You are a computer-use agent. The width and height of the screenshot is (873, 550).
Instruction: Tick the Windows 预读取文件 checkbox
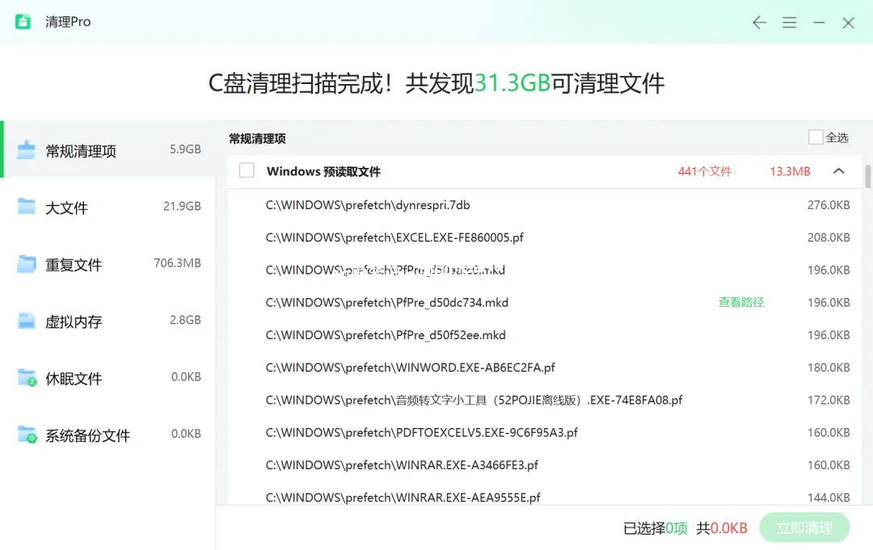tap(247, 170)
